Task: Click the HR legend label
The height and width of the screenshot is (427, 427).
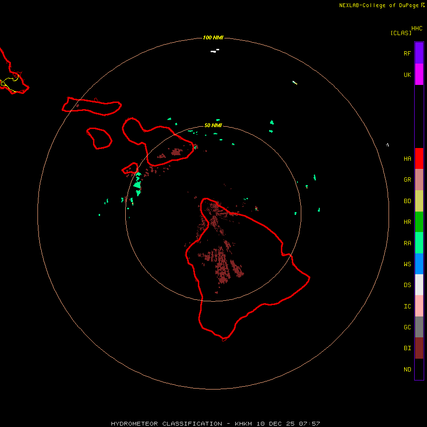Action: [407, 222]
